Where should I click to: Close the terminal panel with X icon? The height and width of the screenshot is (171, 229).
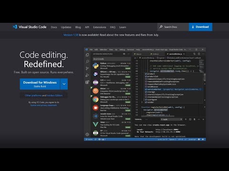pos(203,119)
